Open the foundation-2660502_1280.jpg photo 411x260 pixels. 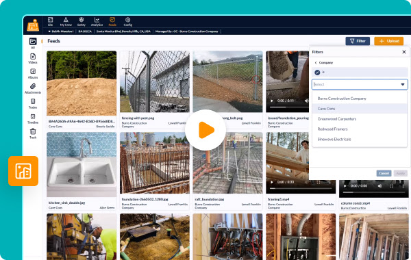click(155, 163)
